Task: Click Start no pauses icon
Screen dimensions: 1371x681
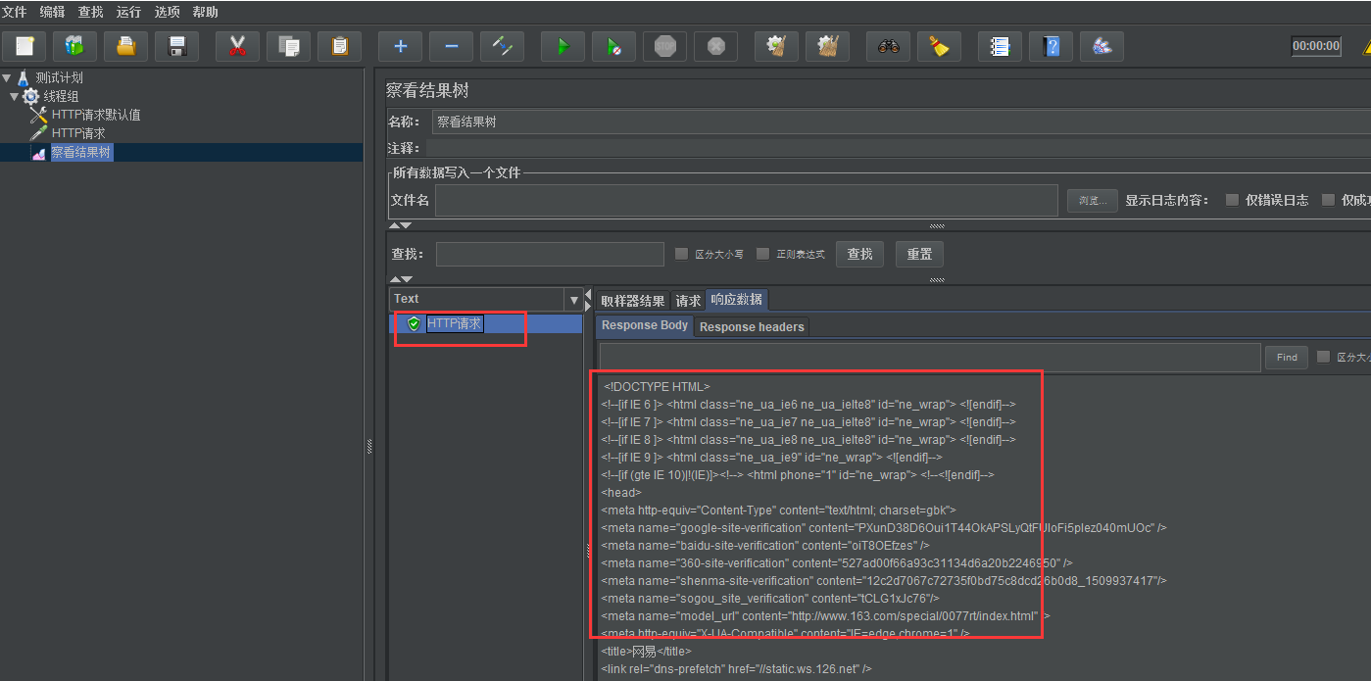Action: (x=613, y=46)
